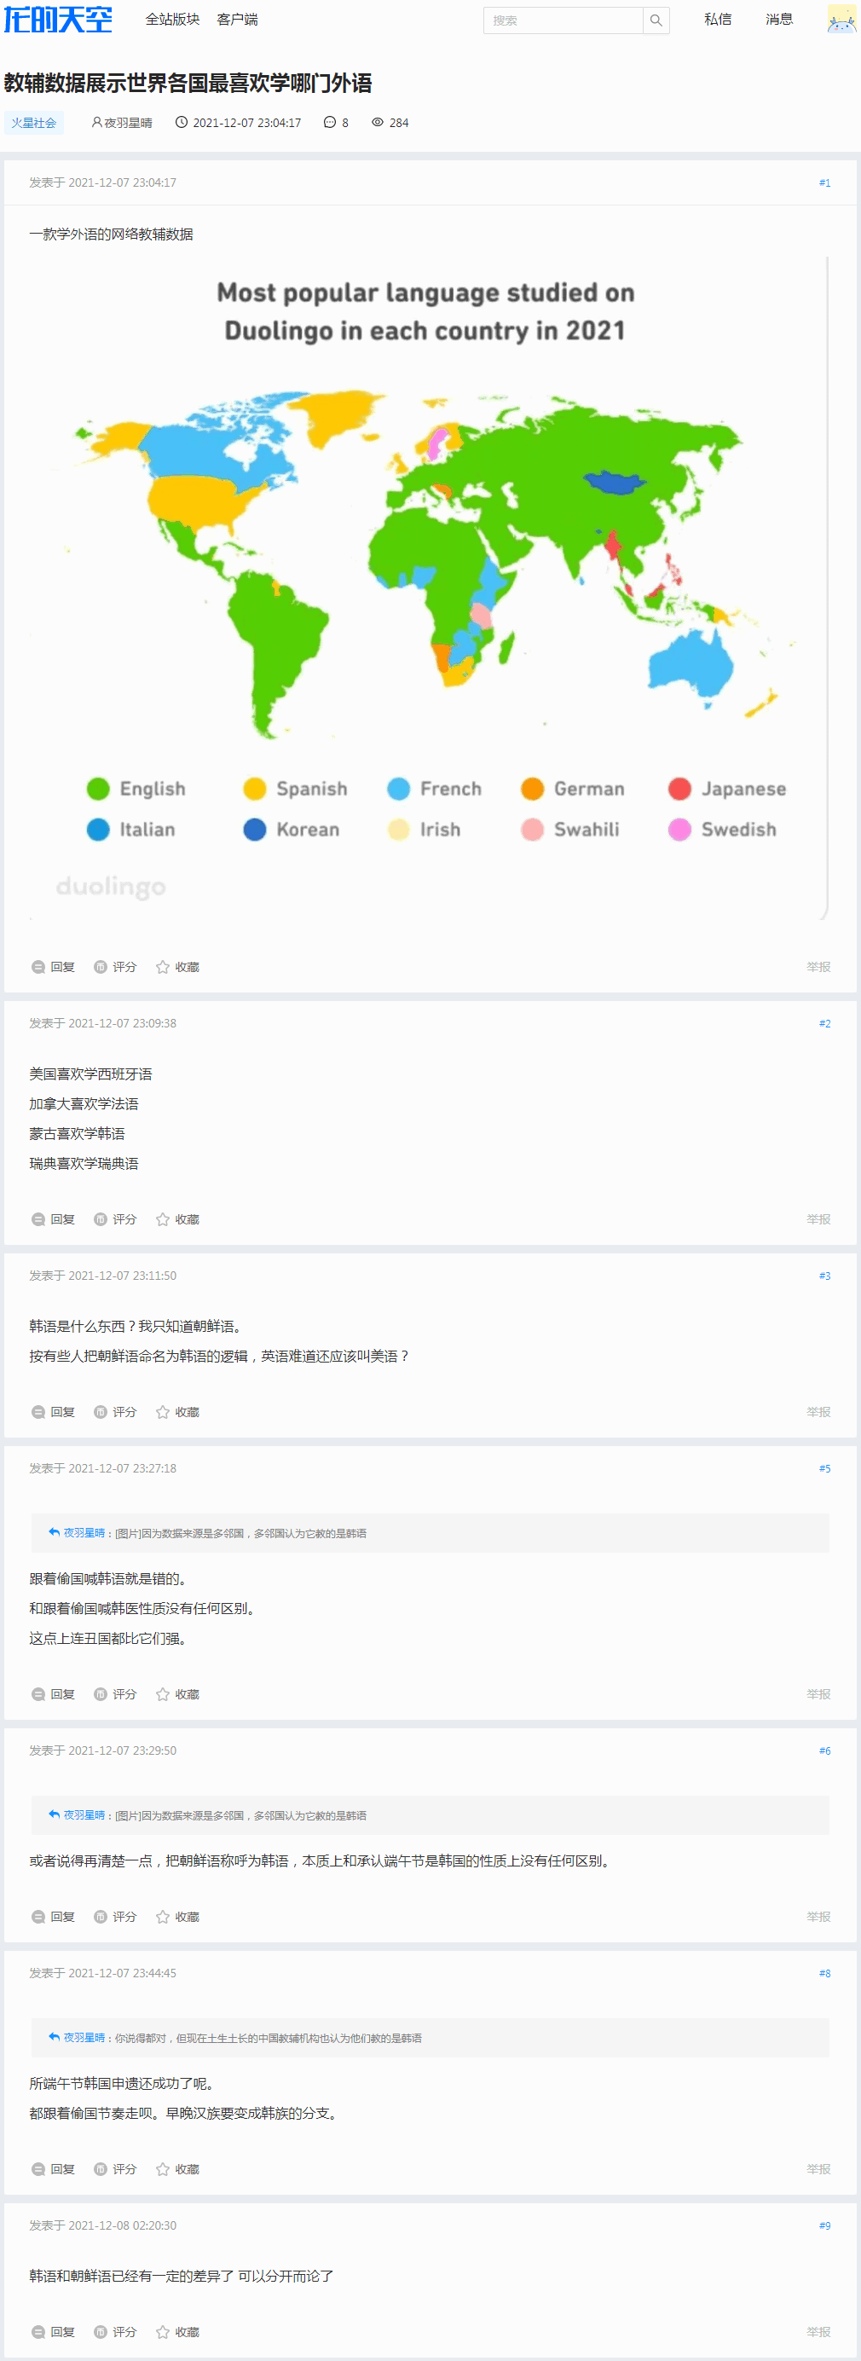Rate post #9 with 评分
861x2361 pixels.
[x=115, y=2332]
